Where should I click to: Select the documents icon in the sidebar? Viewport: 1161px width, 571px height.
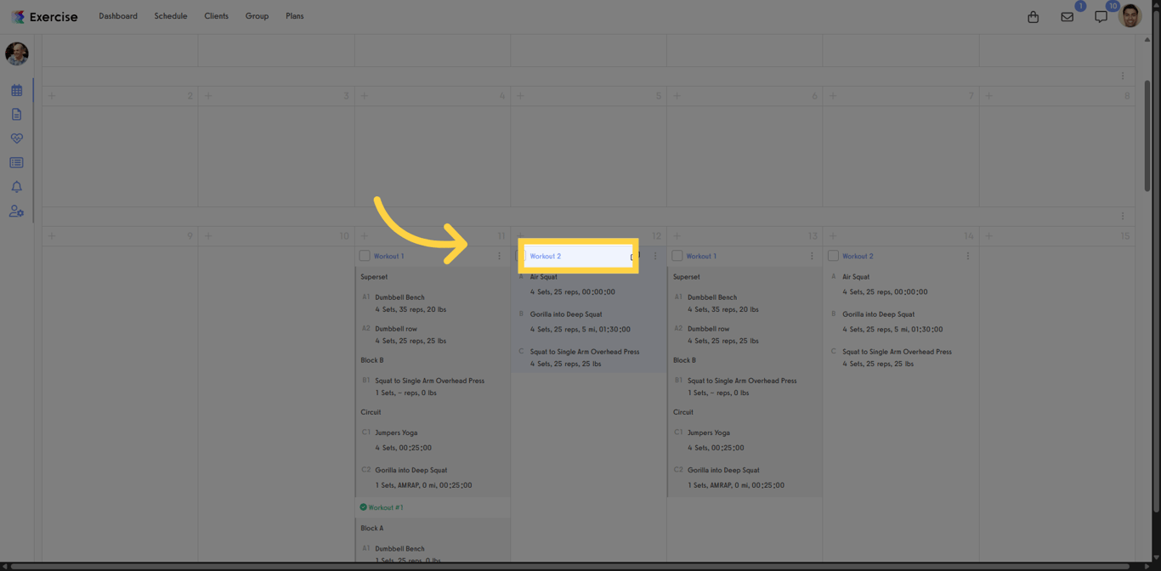pyautogui.click(x=17, y=113)
